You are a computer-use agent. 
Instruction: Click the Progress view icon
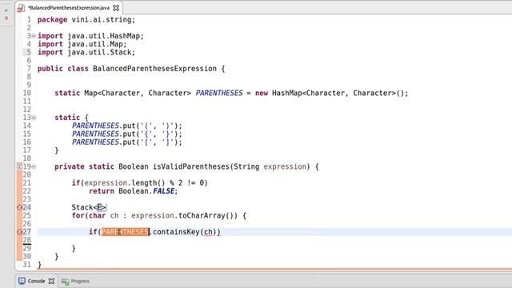point(65,281)
